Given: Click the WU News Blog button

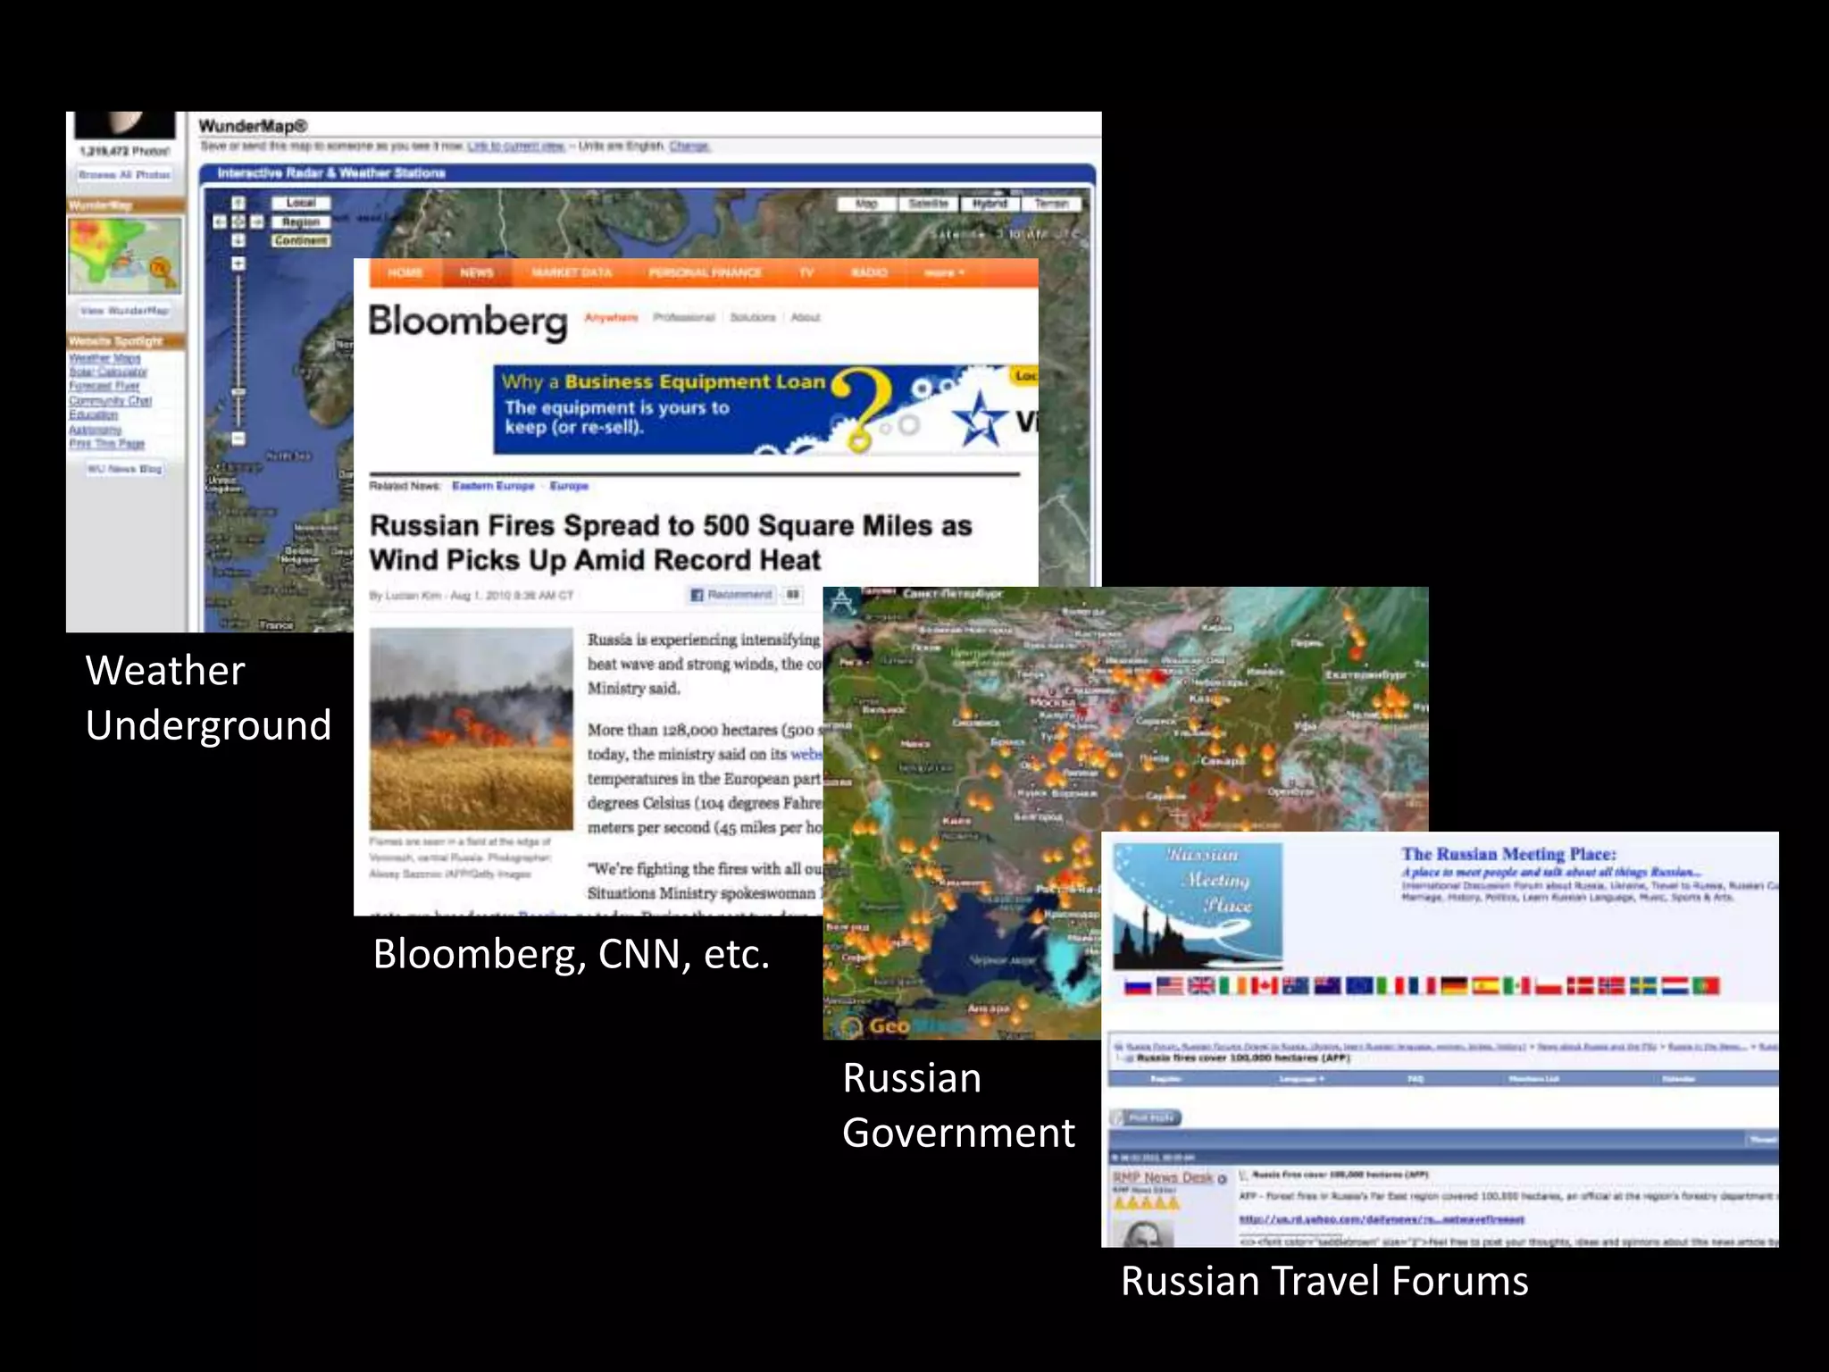Looking at the screenshot, I should click(x=124, y=469).
